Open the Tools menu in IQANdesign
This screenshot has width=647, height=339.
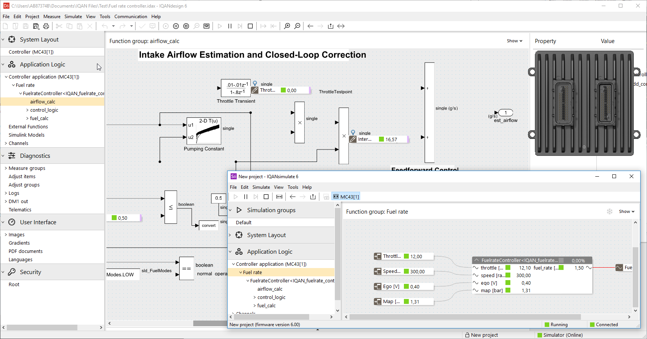(105, 17)
